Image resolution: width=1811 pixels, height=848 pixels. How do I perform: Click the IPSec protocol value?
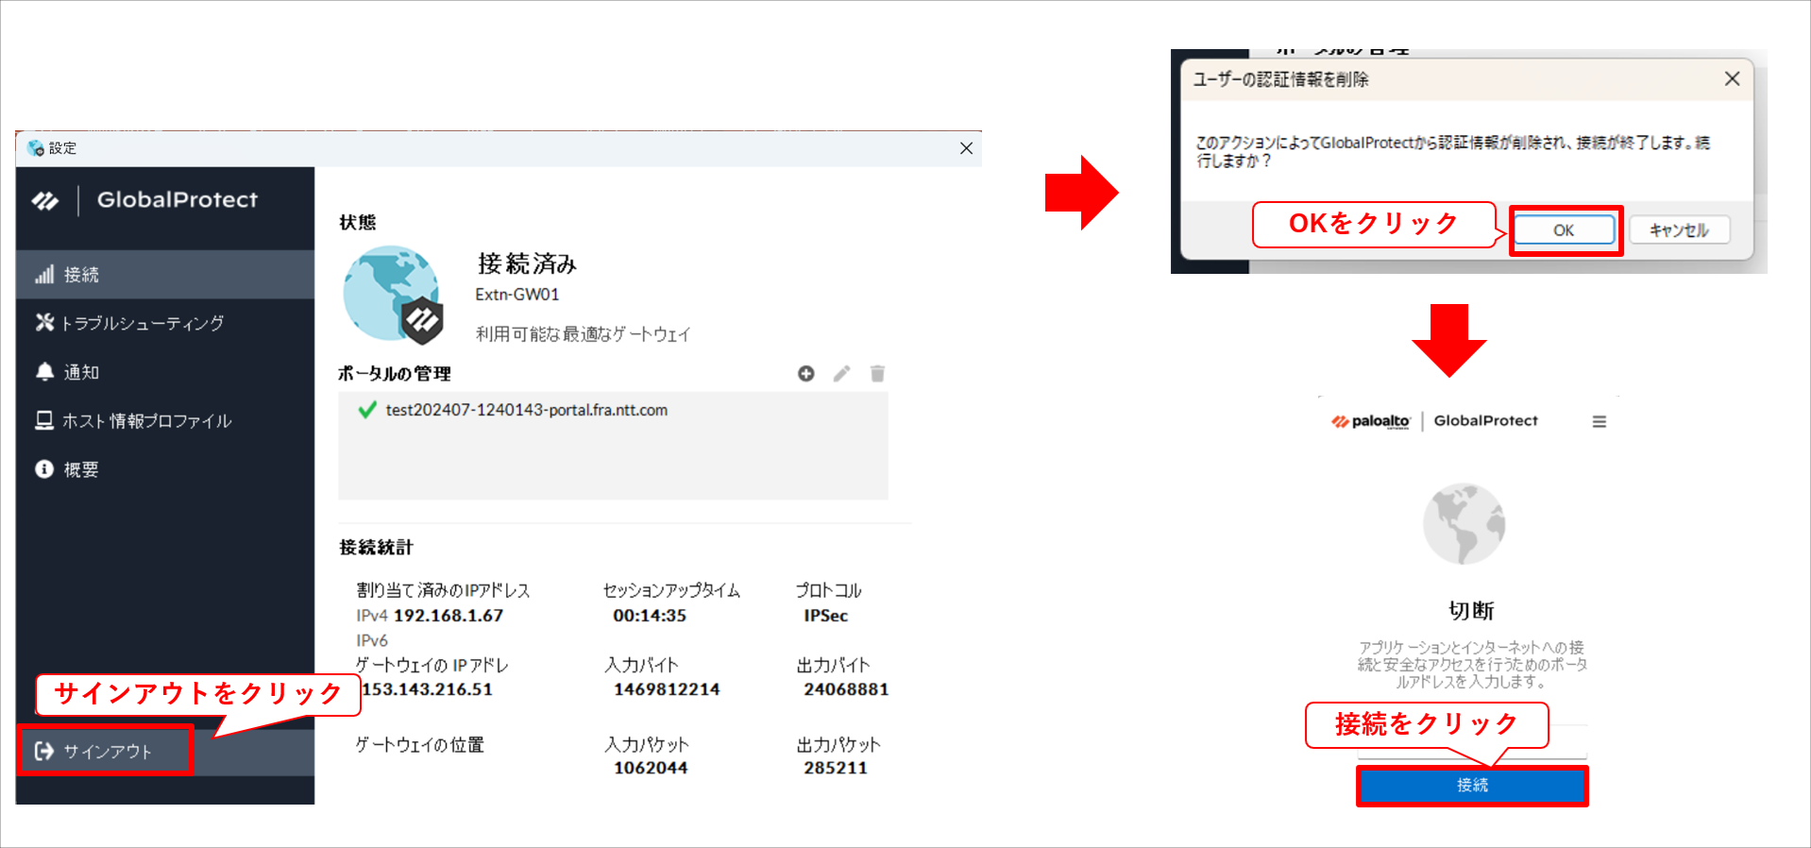point(826,616)
